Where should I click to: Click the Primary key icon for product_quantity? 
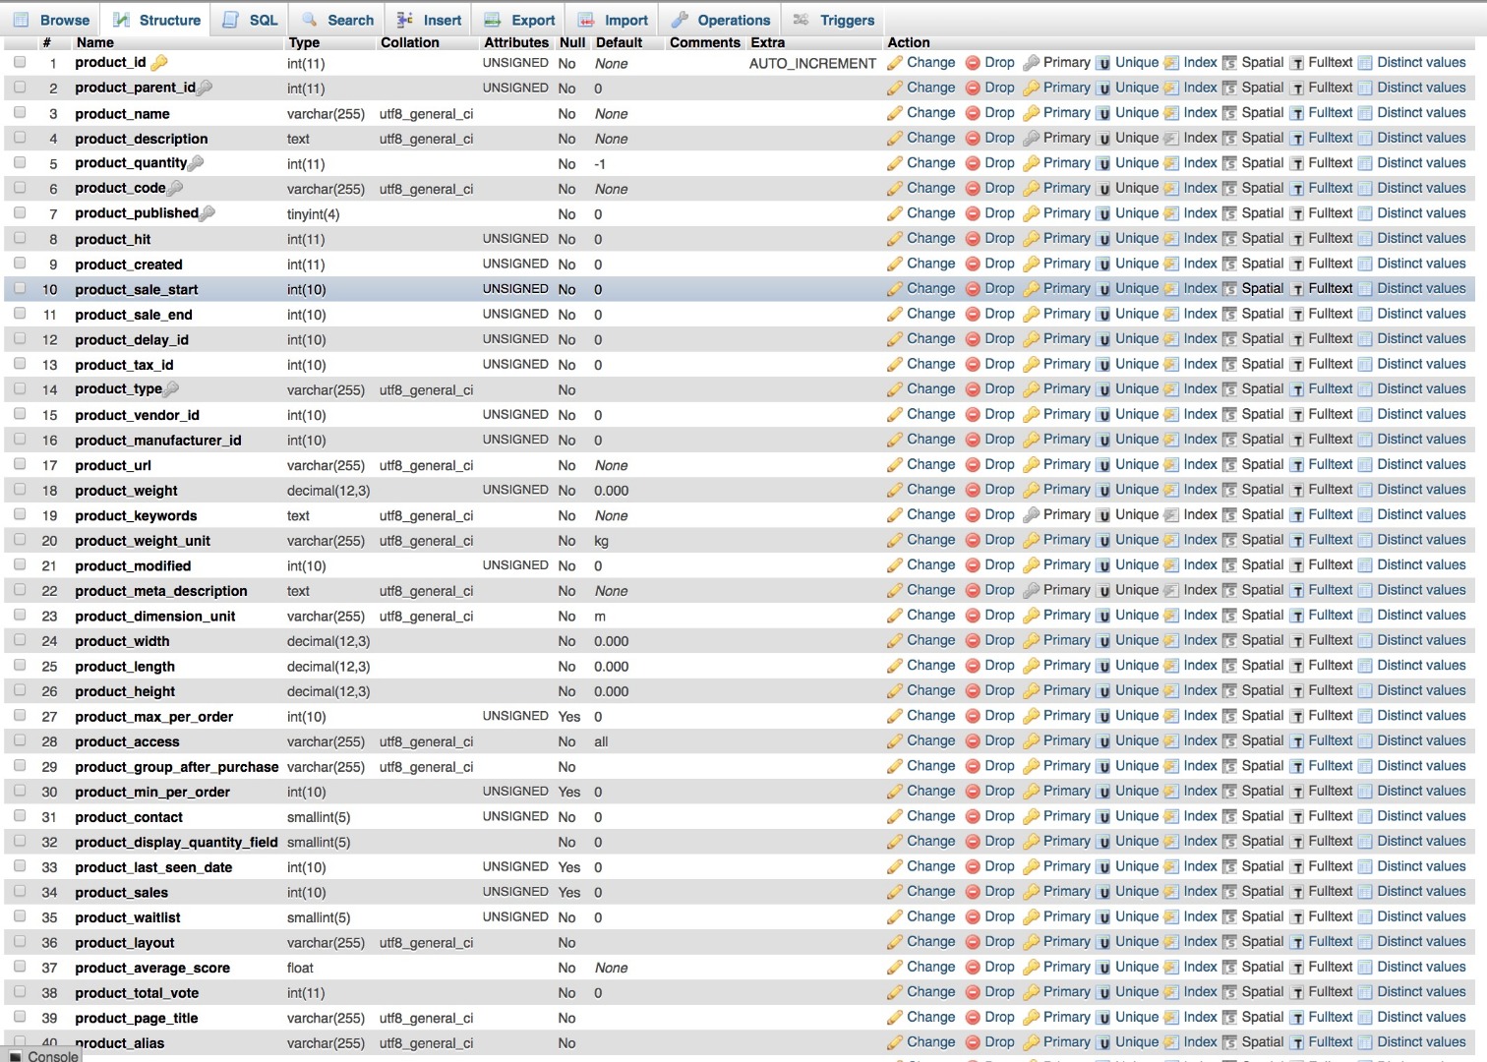tap(1032, 163)
